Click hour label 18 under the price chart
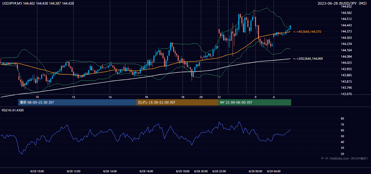The width and height of the screenshot is (371, 174). tap(183, 97)
